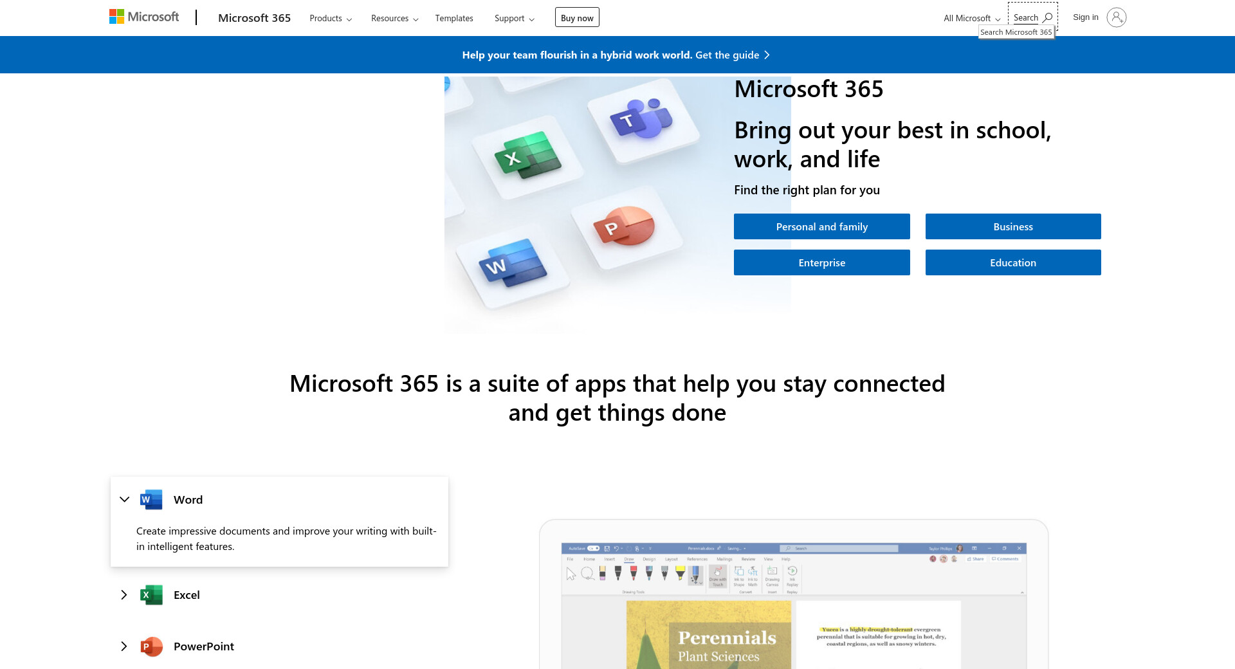Select the Education plan button
The width and height of the screenshot is (1235, 669).
pyautogui.click(x=1013, y=262)
